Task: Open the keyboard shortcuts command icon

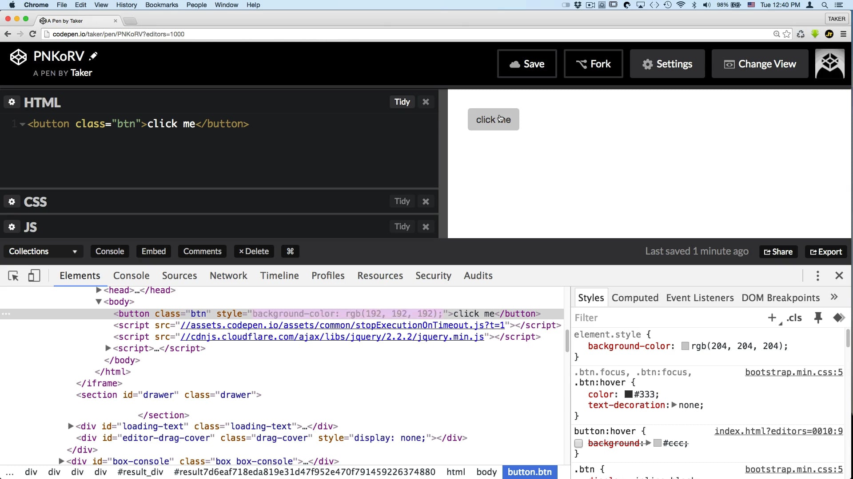Action: pos(290,251)
